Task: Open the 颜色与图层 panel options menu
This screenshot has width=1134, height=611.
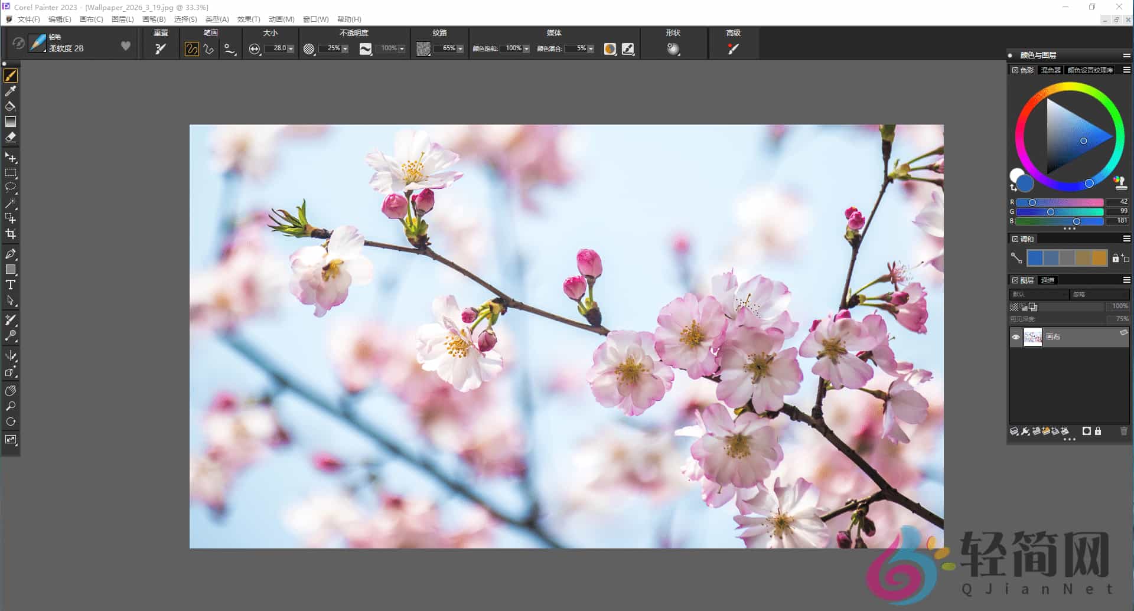Action: [x=1126, y=55]
